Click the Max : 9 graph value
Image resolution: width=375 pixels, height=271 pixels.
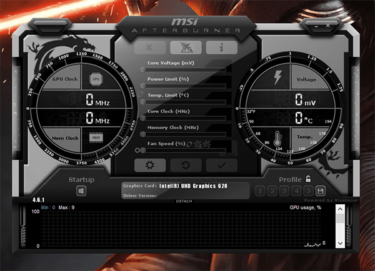pos(66,207)
